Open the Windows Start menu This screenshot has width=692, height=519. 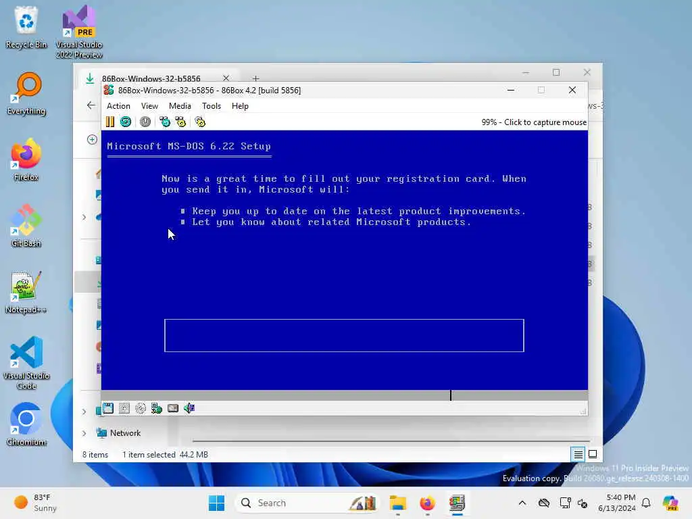click(217, 503)
